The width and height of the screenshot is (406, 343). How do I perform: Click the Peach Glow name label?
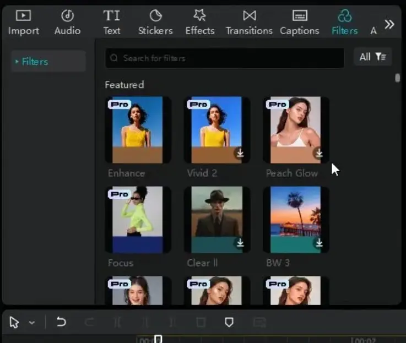(x=292, y=173)
